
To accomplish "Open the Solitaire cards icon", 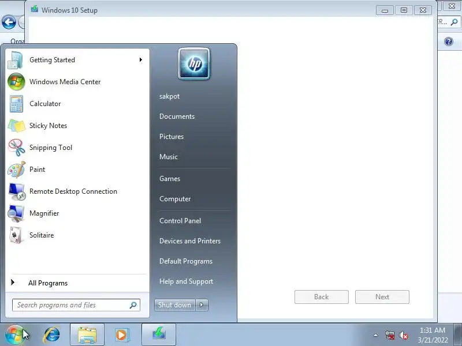I will [16, 235].
